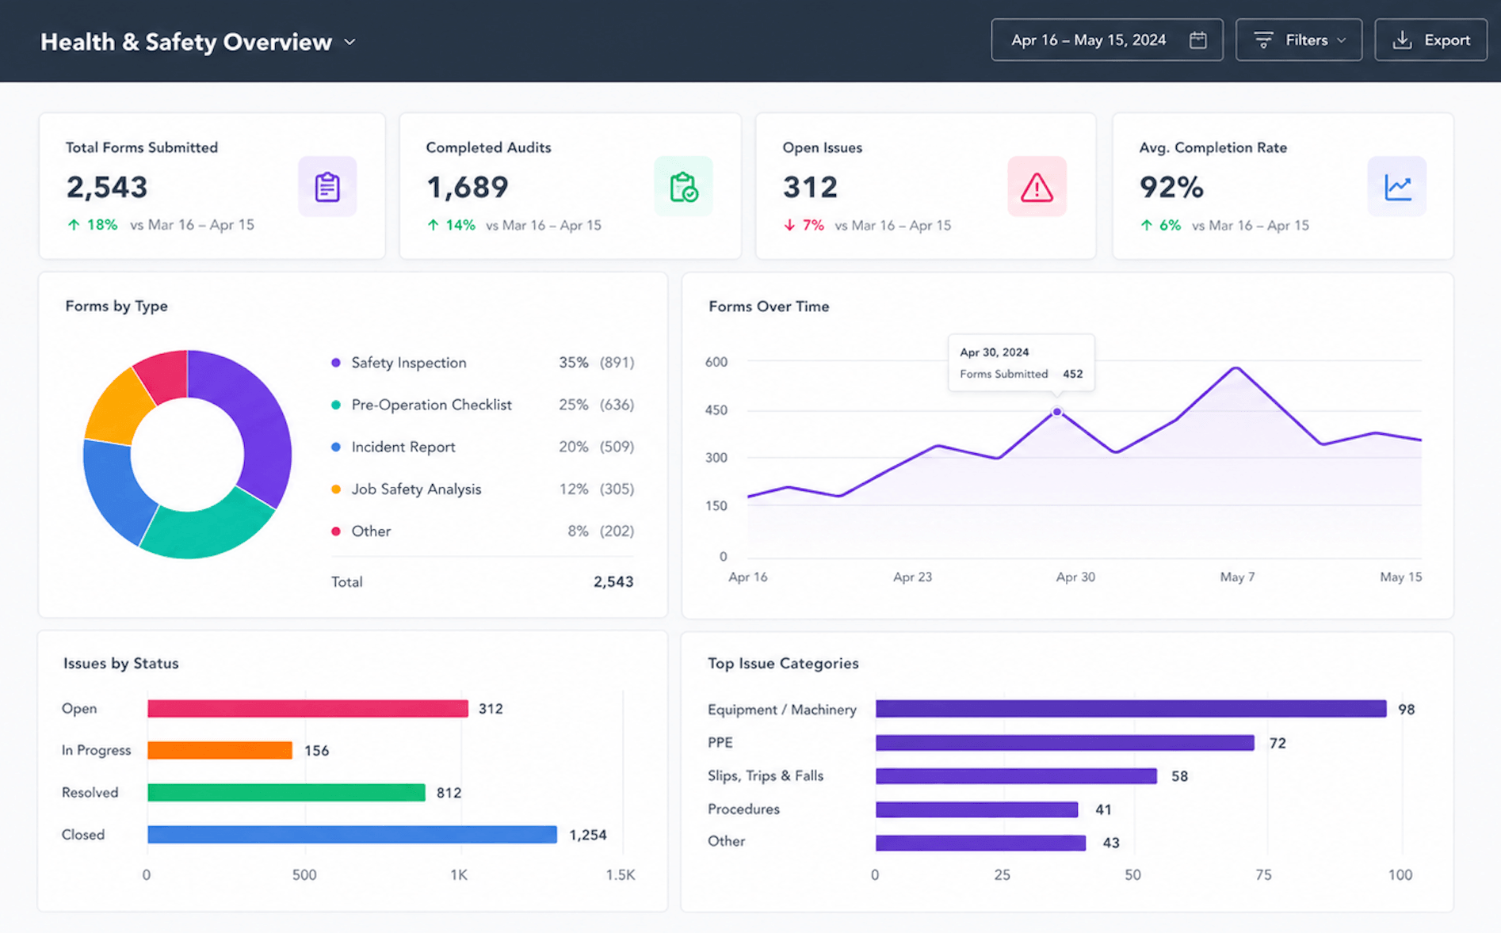
Task: Click the 1,689 completed audits value
Action: point(468,187)
